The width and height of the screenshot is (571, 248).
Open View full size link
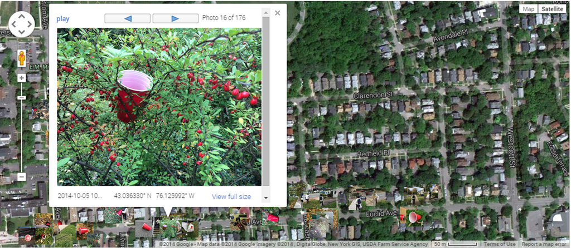click(231, 196)
